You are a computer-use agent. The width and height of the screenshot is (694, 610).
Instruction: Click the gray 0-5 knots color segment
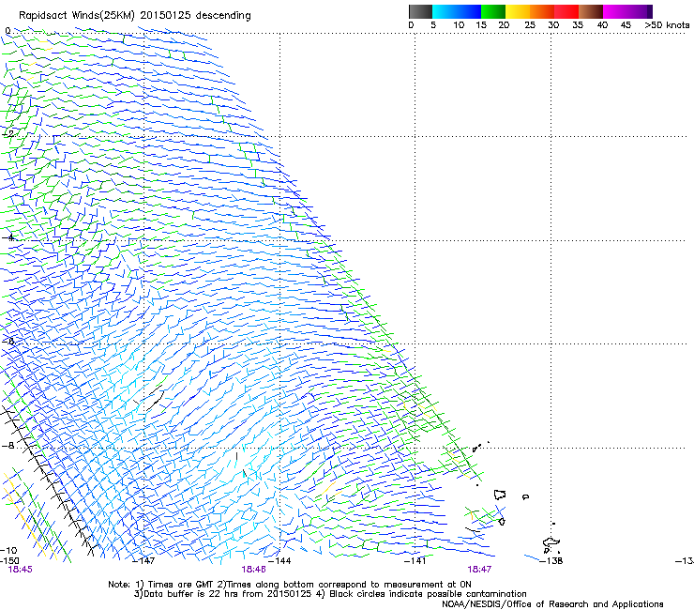420,11
